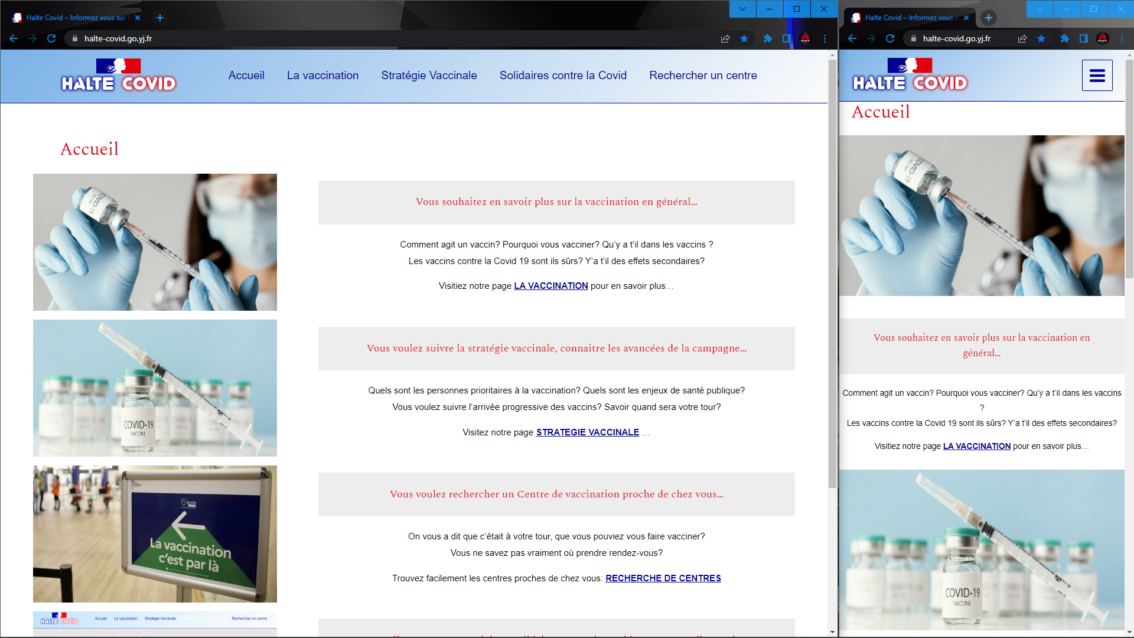Screen dimensions: 1134x638
Task: Open the LA VACCINATION link
Action: (x=550, y=285)
